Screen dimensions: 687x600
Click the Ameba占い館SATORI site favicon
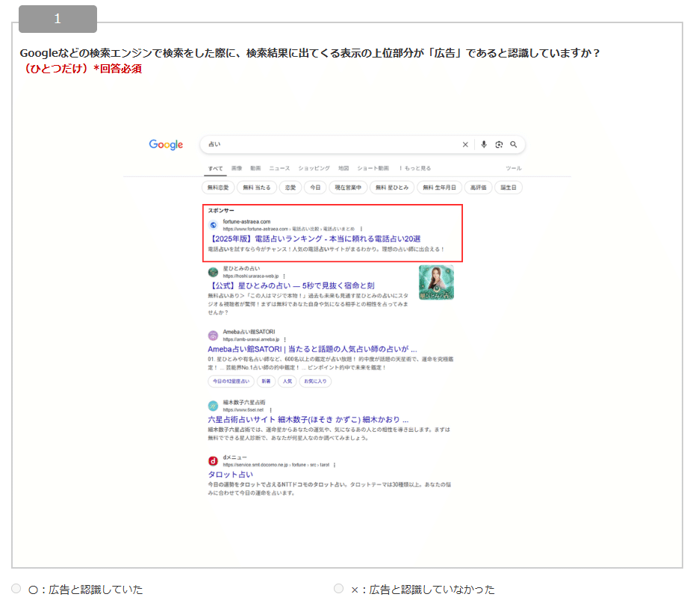(213, 335)
